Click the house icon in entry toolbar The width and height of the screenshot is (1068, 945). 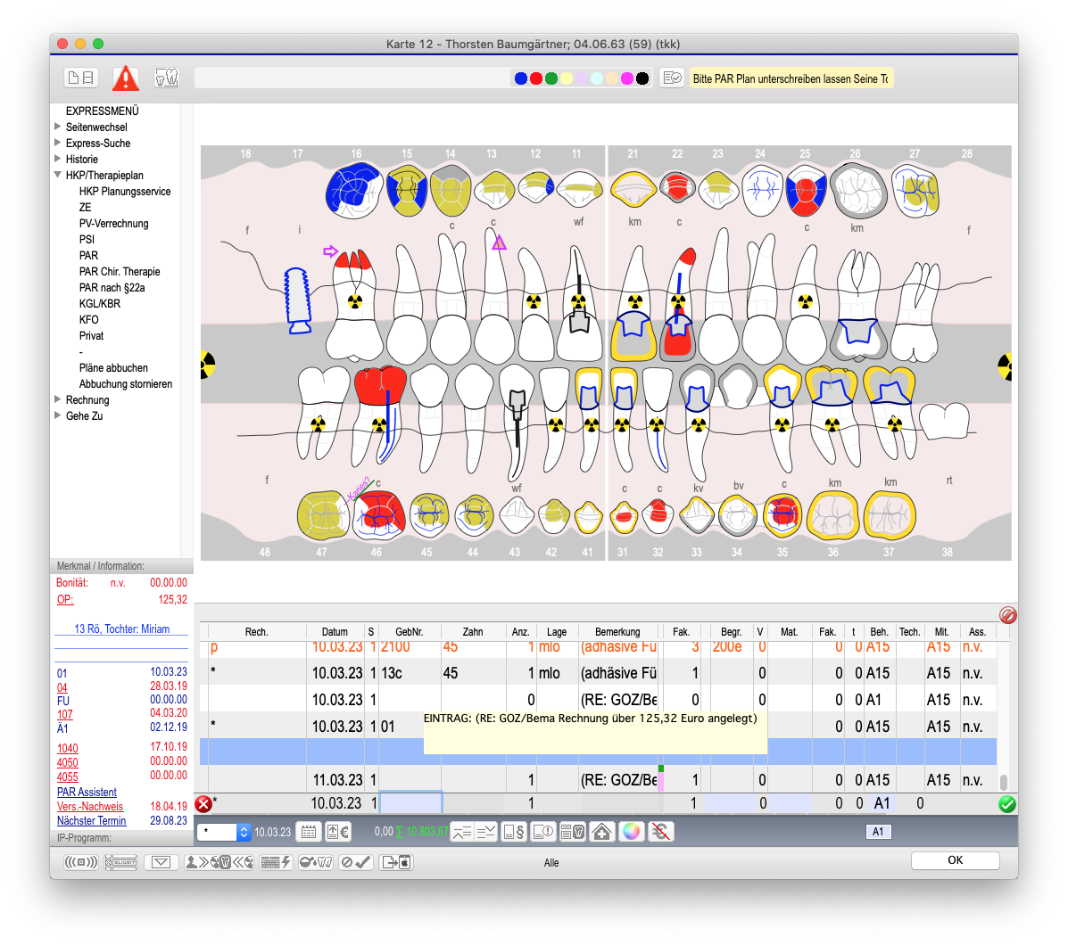[601, 832]
